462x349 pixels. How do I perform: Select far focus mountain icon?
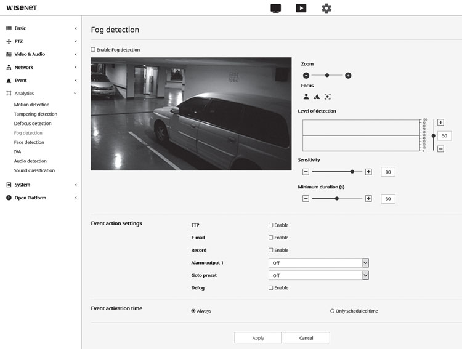(x=317, y=96)
